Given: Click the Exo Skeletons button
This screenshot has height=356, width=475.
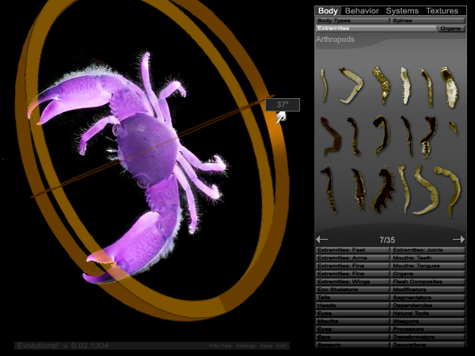Looking at the screenshot, I should tap(352, 290).
